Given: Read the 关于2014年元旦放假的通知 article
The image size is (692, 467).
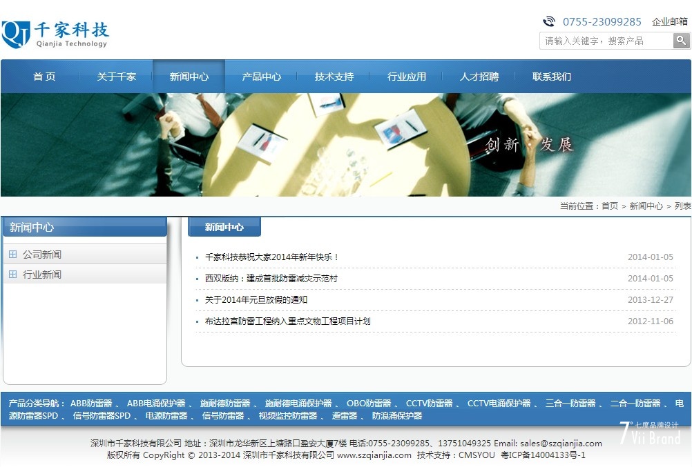Looking at the screenshot, I should click(256, 300).
